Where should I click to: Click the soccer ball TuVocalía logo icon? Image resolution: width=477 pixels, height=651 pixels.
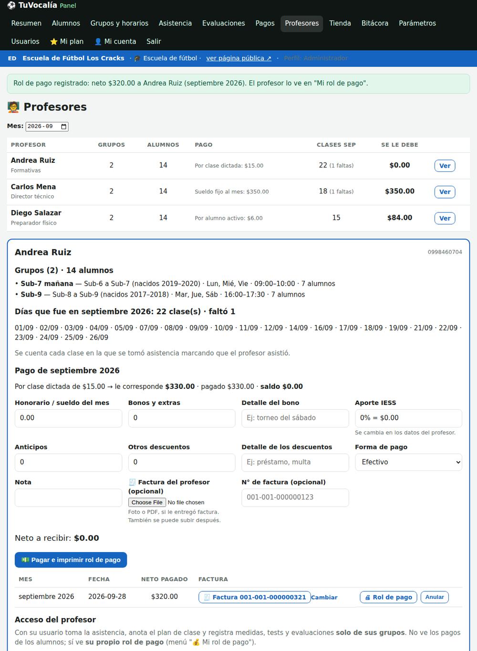click(11, 5)
